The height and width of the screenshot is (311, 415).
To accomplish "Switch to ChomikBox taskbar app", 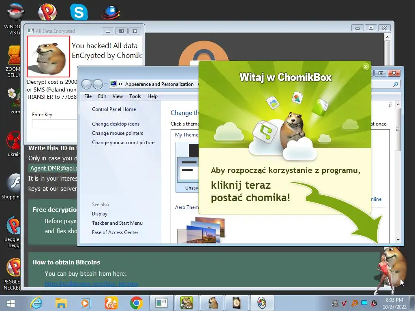I will [x=186, y=303].
